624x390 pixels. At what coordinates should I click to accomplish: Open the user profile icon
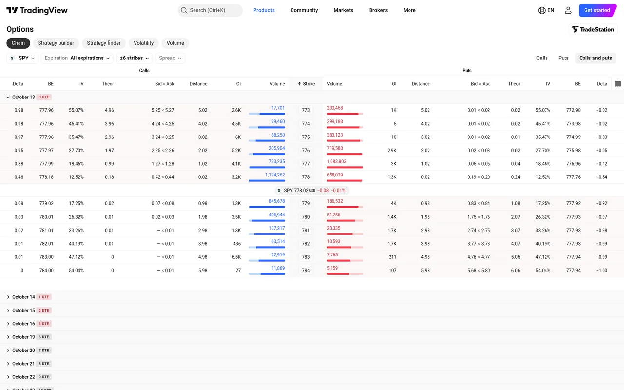tap(568, 10)
